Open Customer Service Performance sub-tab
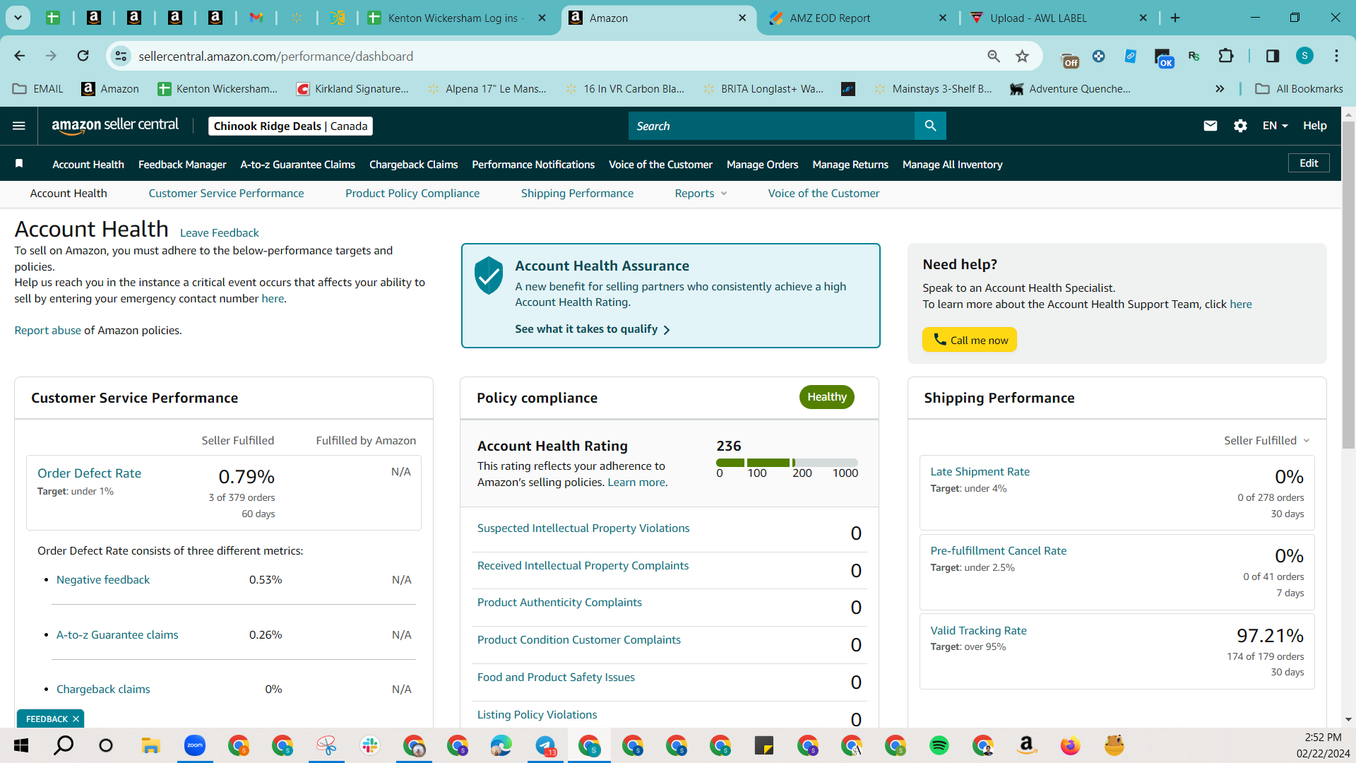 [x=226, y=194]
